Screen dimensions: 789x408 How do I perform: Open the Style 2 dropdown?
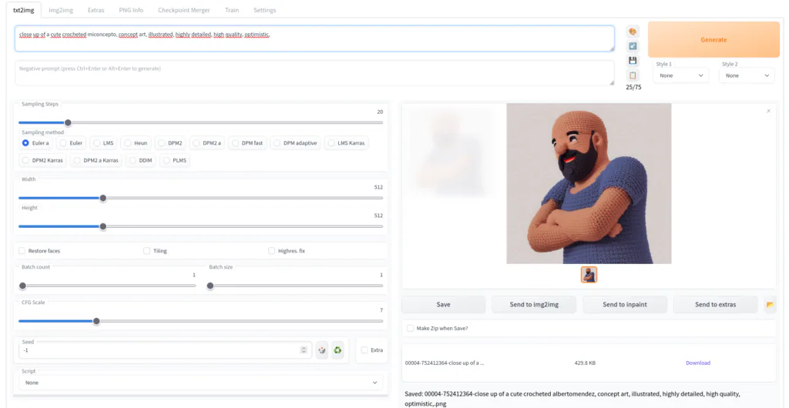pos(747,75)
